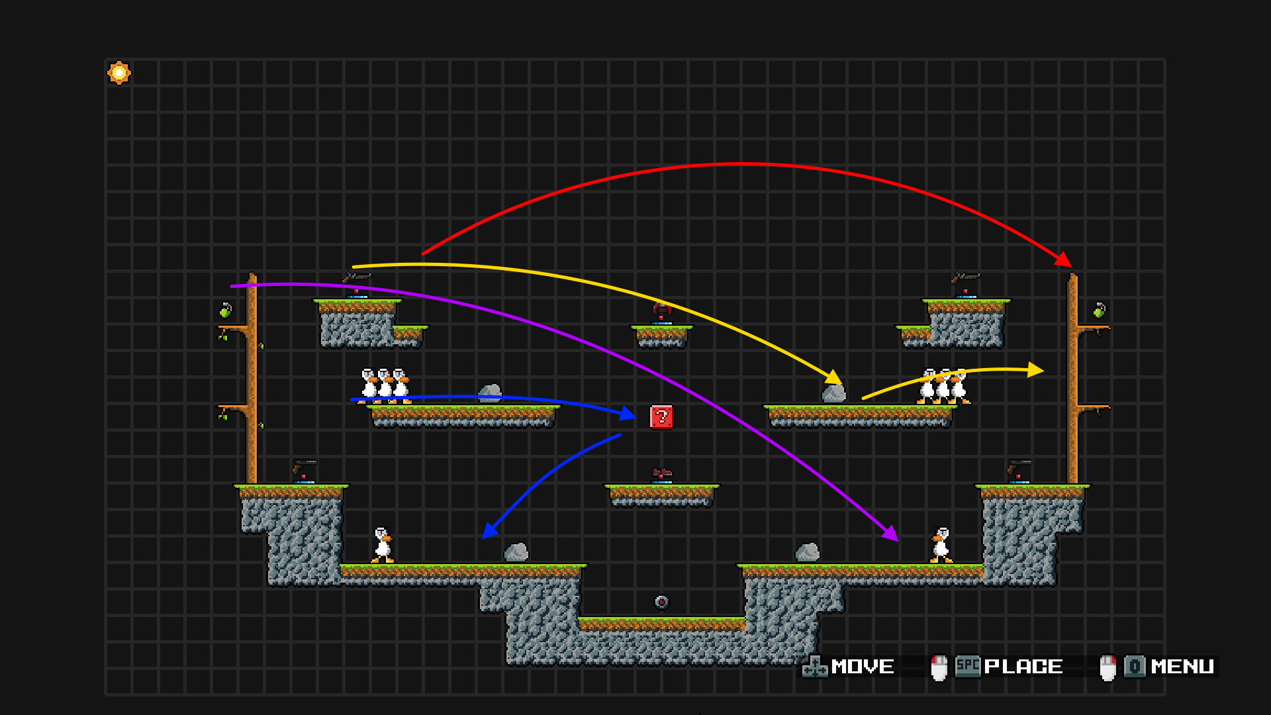Click the MOVE control label
The image size is (1271, 715).
pyautogui.click(x=862, y=667)
